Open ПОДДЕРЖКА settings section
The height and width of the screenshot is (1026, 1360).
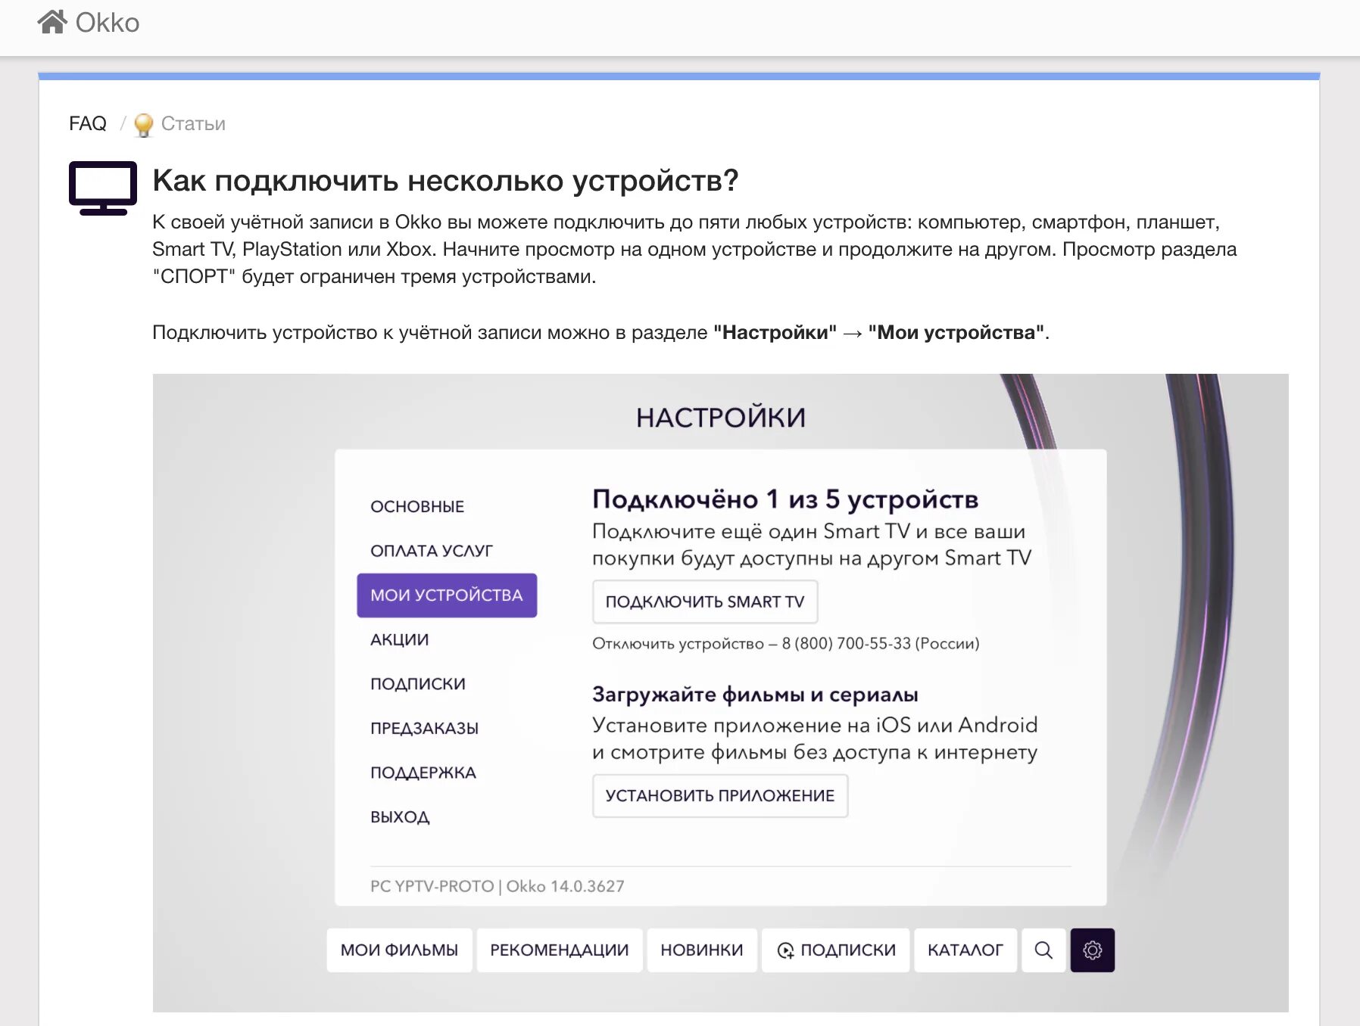click(x=423, y=773)
